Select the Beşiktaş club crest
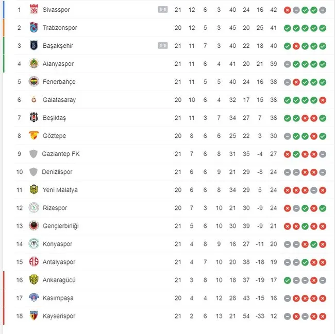Image resolution: width=335 pixels, height=334 pixels. coord(34,118)
